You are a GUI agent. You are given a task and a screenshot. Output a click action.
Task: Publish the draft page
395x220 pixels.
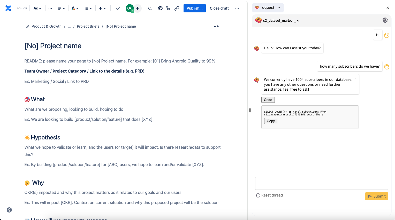coord(194,8)
